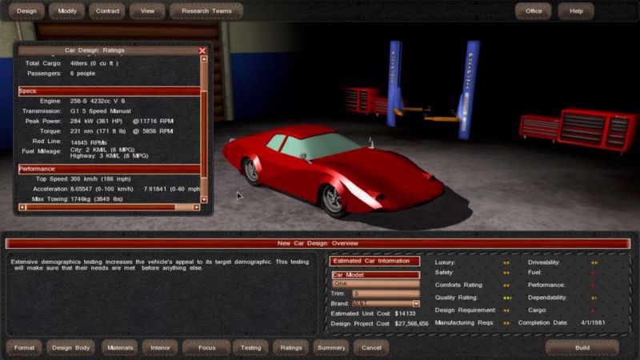Viewport: 640px width, 360px height.
Task: Expand the Brand dropdown
Action: 416,304
